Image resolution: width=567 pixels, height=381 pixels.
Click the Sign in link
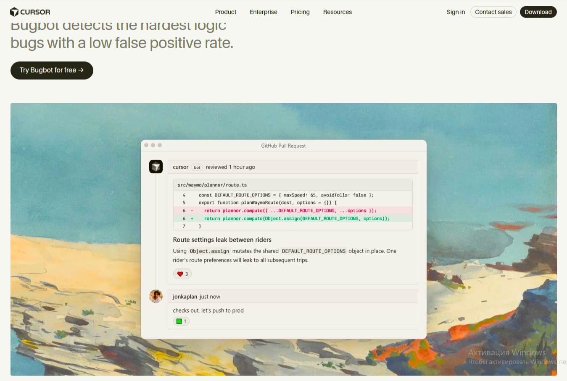tap(456, 12)
